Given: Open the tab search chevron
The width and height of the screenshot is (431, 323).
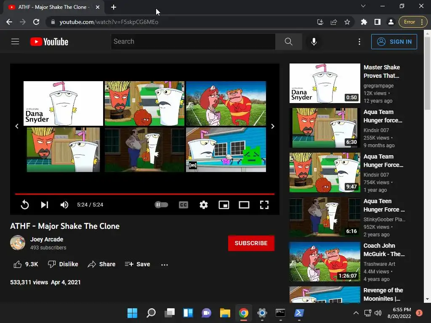Looking at the screenshot, I should [363, 6].
